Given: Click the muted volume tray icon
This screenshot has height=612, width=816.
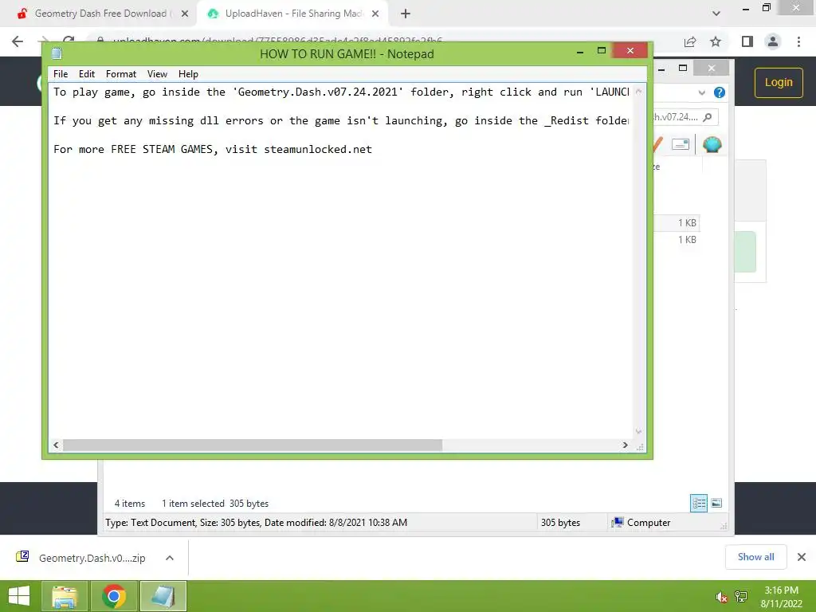Looking at the screenshot, I should coord(721,597).
